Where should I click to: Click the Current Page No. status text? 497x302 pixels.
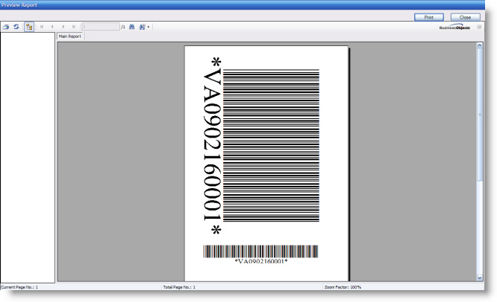click(19, 287)
